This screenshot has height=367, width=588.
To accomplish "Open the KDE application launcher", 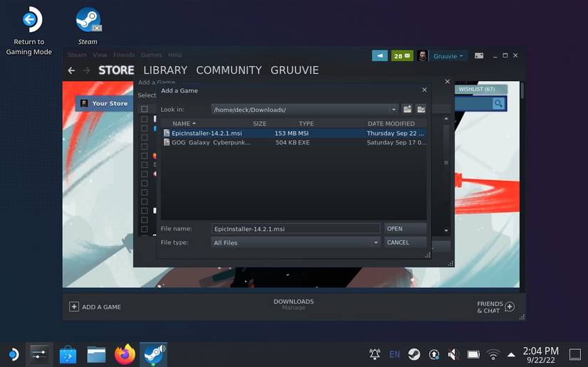I will [x=14, y=354].
